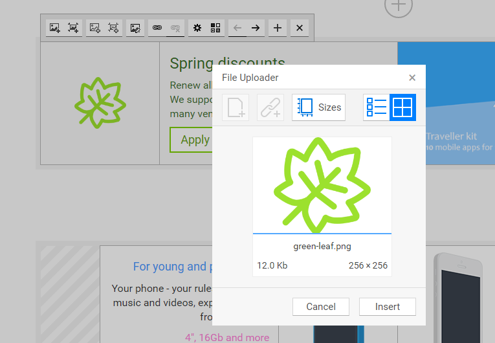Click the round plus button at top
Screen dimensions: 495x343
tap(399, 6)
